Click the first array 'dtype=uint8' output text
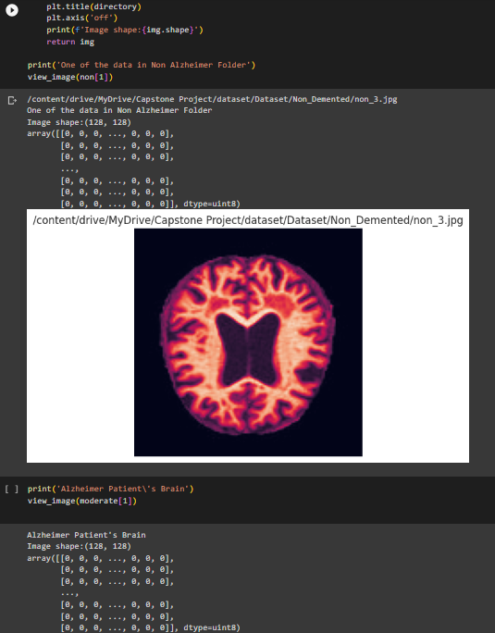 [x=212, y=204]
